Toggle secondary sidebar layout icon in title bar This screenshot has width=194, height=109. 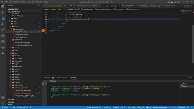[x=175, y=2]
